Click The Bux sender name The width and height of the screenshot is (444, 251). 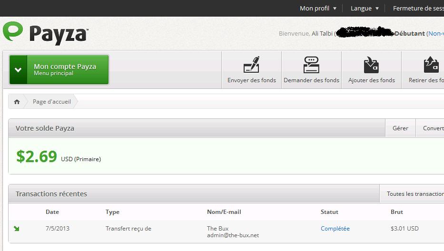coord(217,228)
